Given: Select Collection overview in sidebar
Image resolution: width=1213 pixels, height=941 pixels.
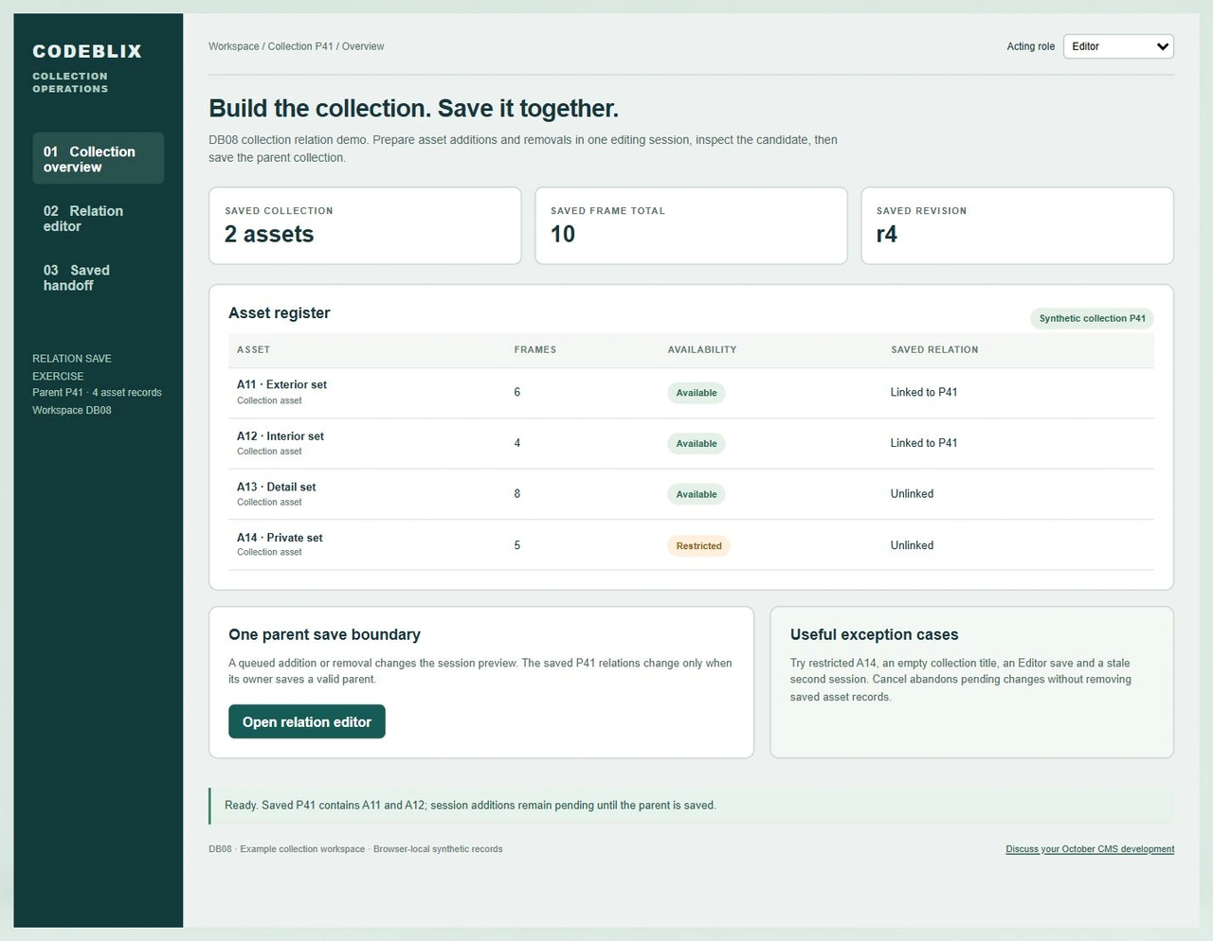Looking at the screenshot, I should (98, 158).
